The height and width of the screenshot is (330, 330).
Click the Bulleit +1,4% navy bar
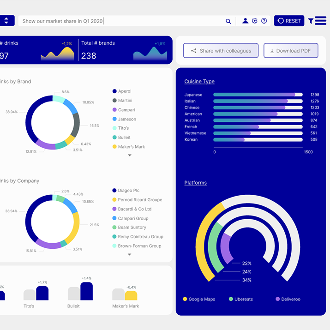pyautogui.click(x=86, y=291)
